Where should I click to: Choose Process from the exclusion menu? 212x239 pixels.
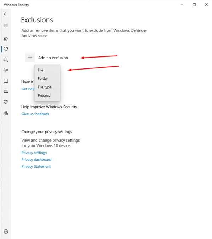(x=47, y=96)
